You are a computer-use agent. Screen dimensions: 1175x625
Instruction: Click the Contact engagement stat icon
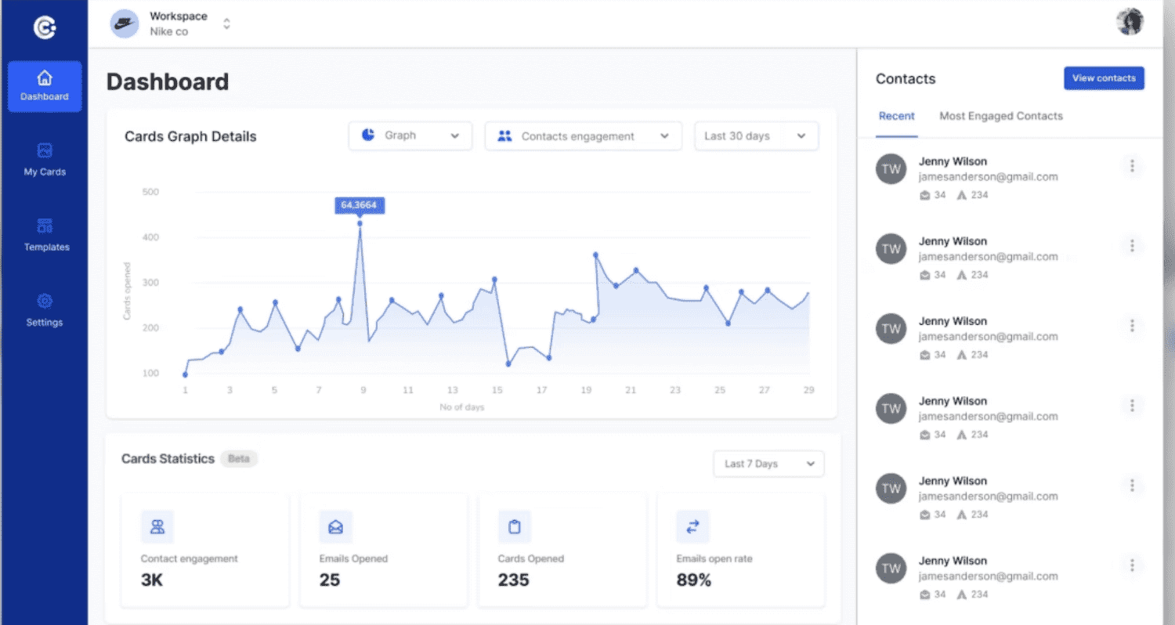click(157, 527)
